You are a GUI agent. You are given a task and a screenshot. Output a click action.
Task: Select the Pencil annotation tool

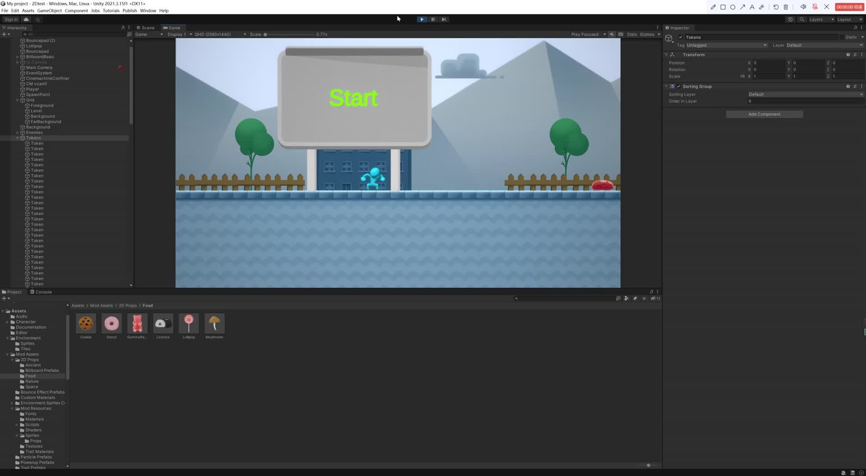(x=713, y=7)
